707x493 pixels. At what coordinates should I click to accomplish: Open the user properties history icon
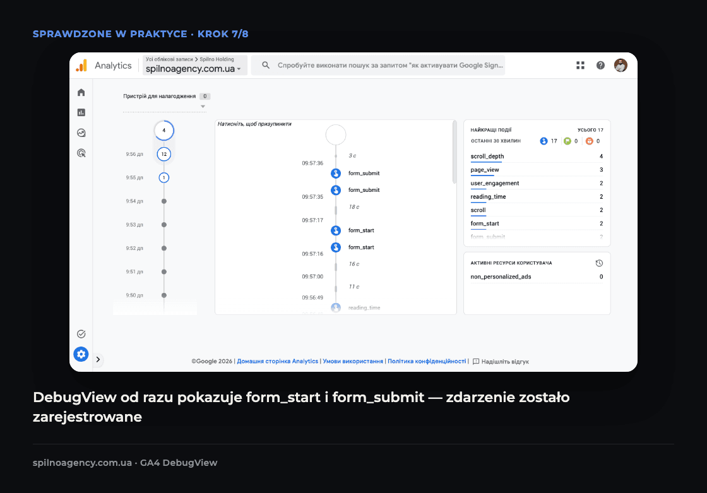click(x=599, y=263)
